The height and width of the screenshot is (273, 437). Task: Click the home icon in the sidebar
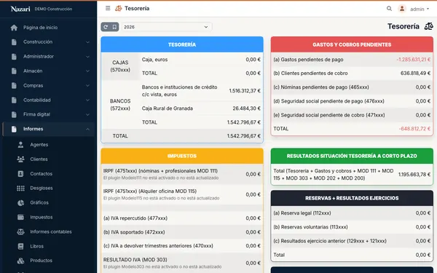point(14,28)
